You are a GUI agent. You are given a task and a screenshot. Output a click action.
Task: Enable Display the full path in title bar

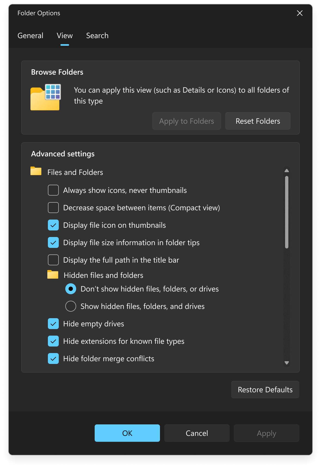point(53,260)
